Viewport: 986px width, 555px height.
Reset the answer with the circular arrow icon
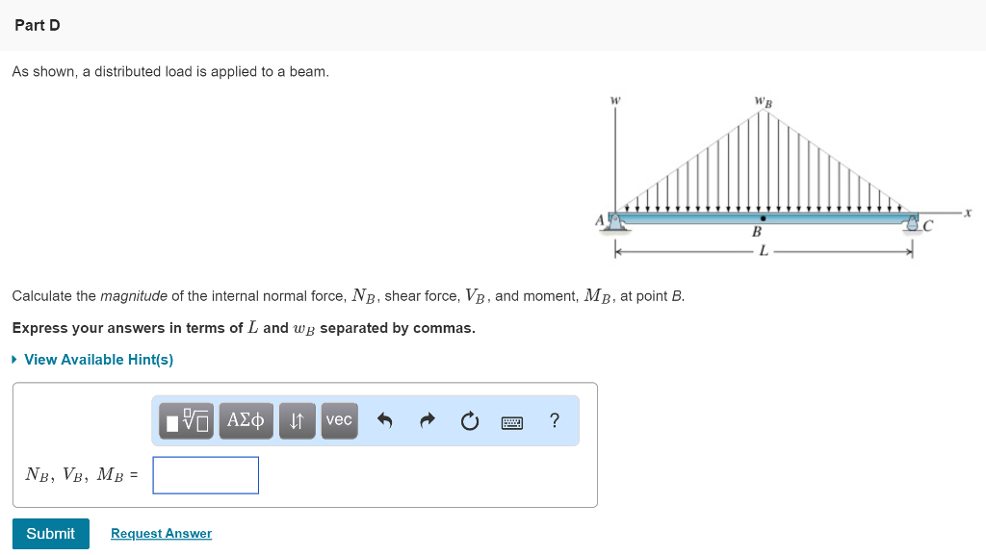469,420
